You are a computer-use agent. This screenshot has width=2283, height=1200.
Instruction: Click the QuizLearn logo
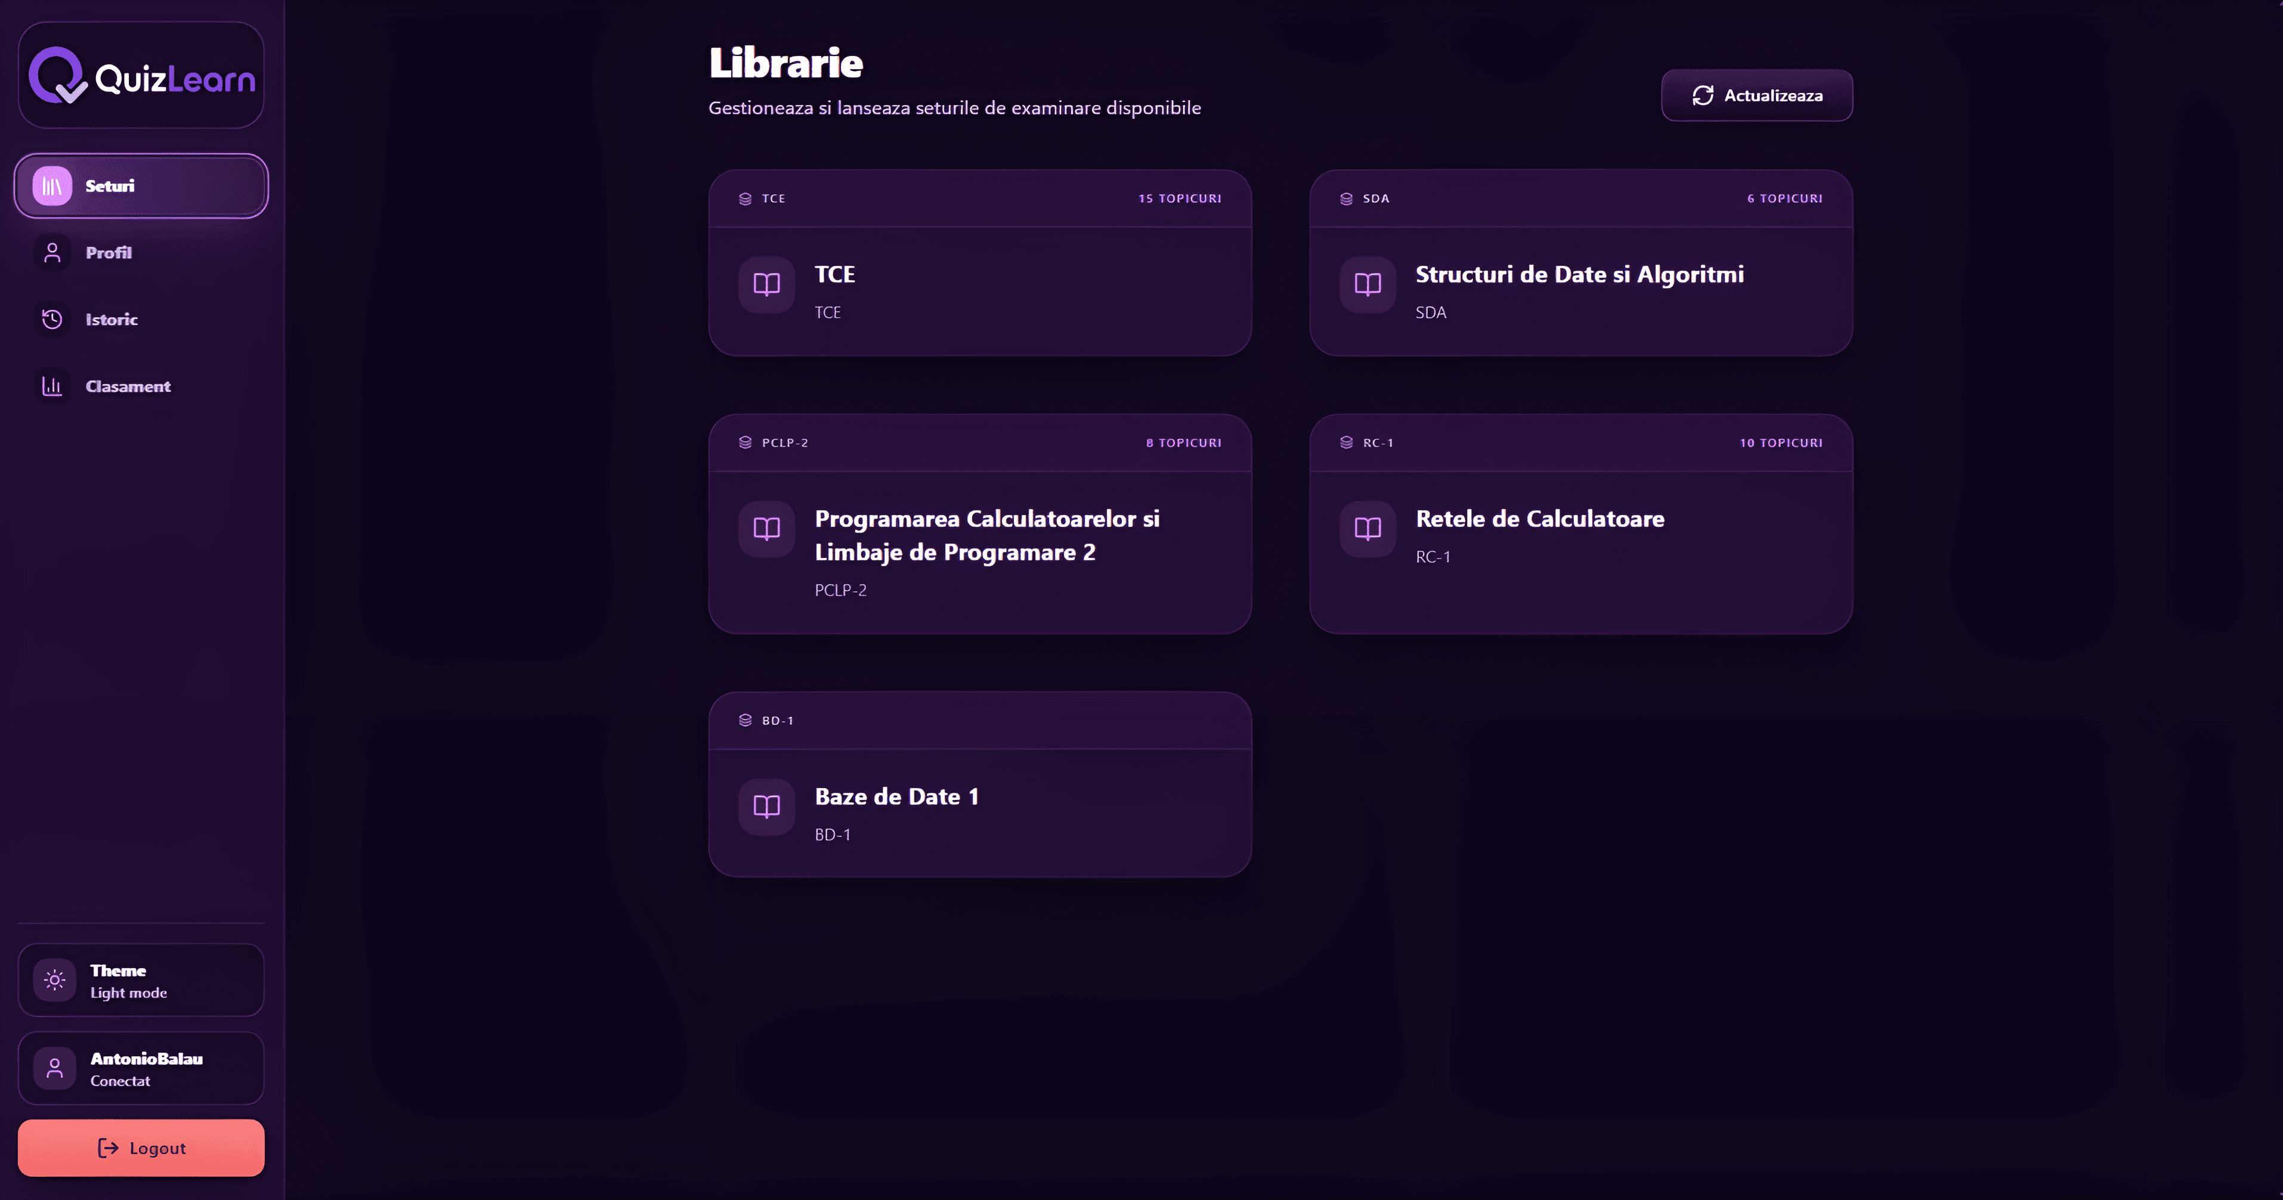coord(142,76)
